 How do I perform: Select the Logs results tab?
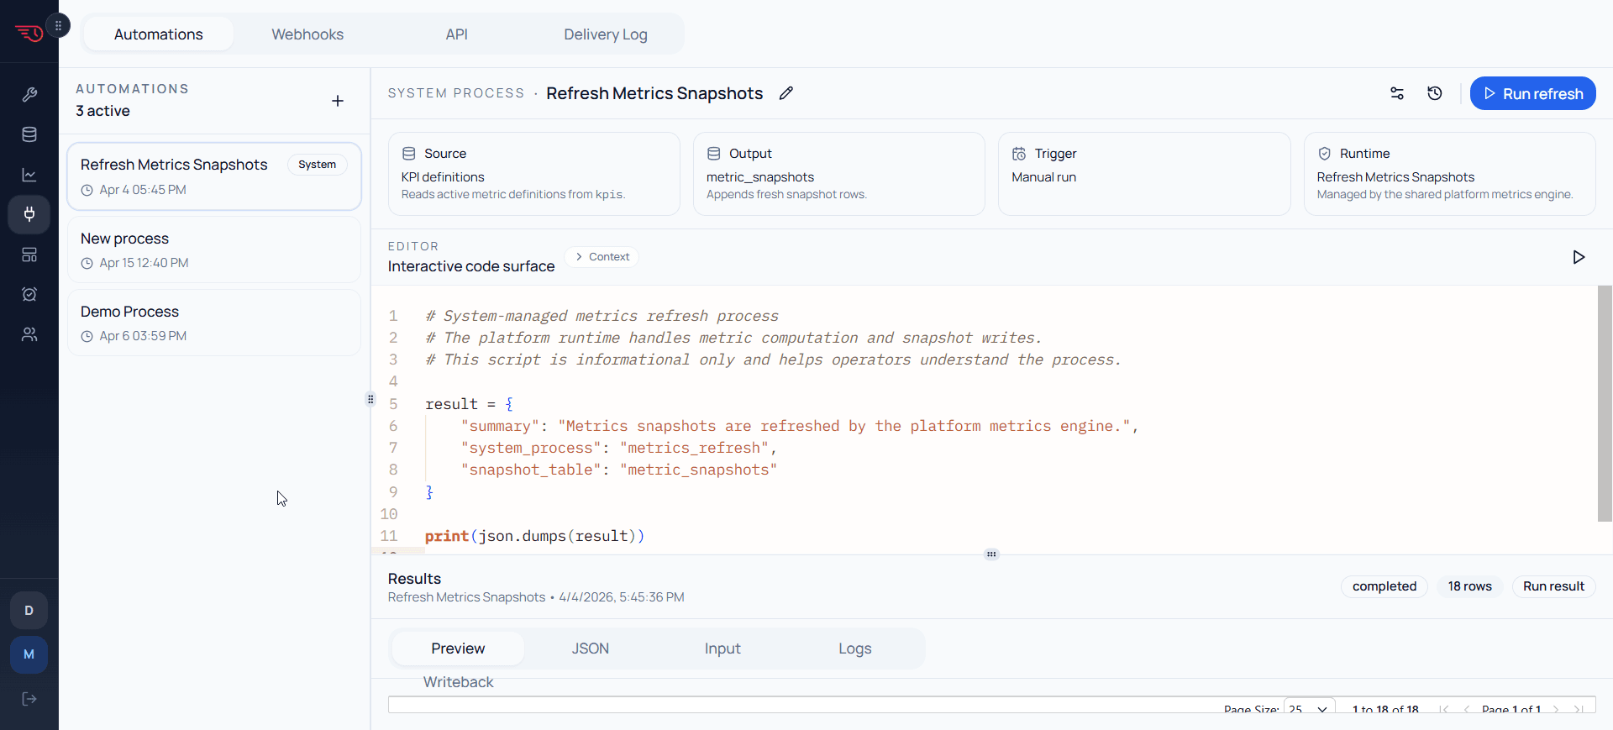(855, 649)
